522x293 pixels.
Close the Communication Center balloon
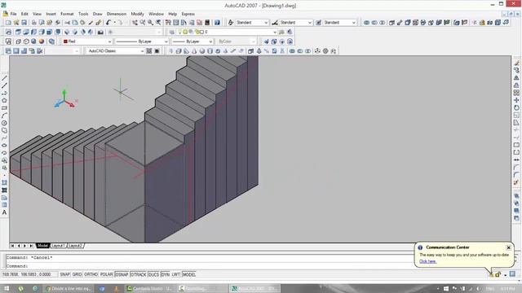(508, 247)
